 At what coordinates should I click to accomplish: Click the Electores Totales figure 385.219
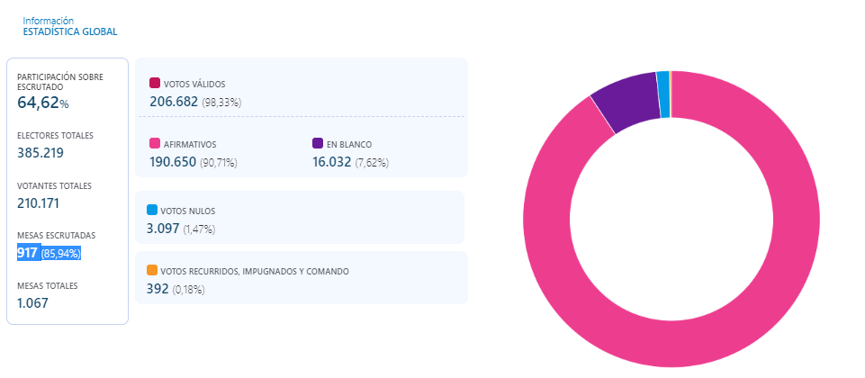(41, 153)
